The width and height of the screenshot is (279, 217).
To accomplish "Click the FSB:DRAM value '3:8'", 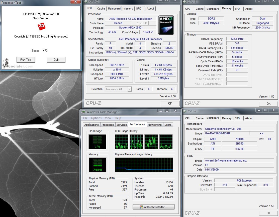I will click(237, 43).
